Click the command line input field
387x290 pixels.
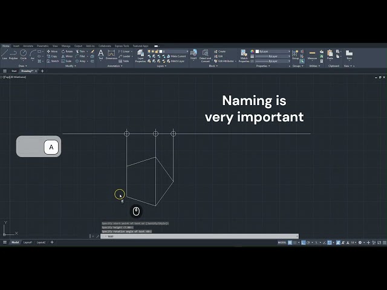pos(200,236)
